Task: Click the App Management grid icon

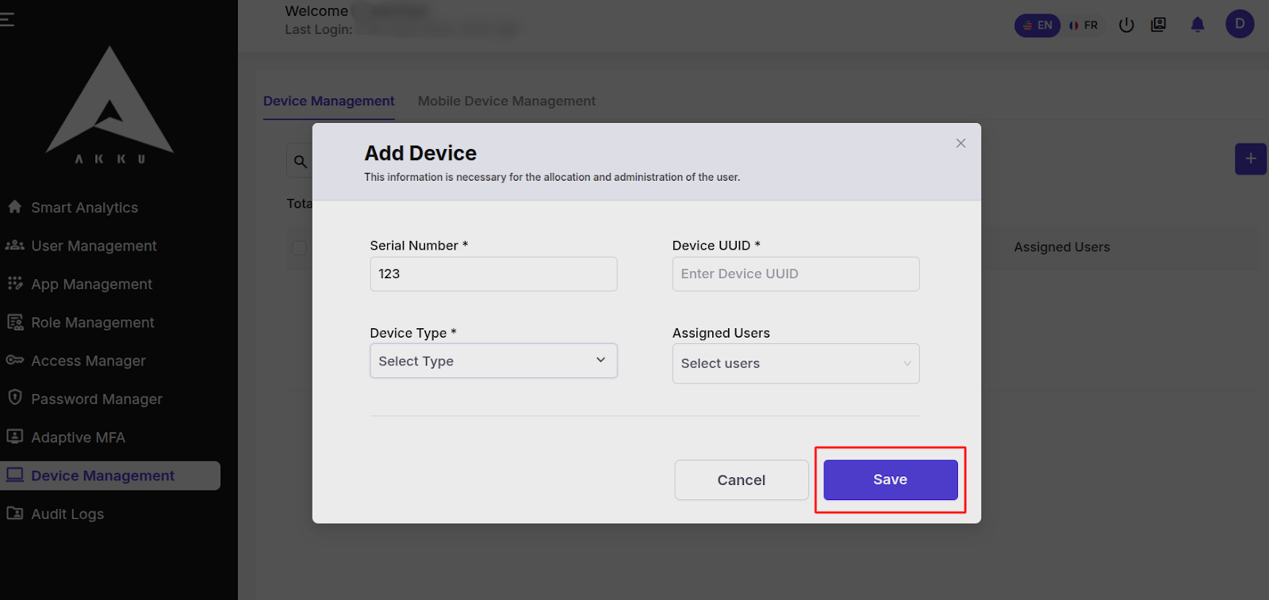Action: coord(14,283)
